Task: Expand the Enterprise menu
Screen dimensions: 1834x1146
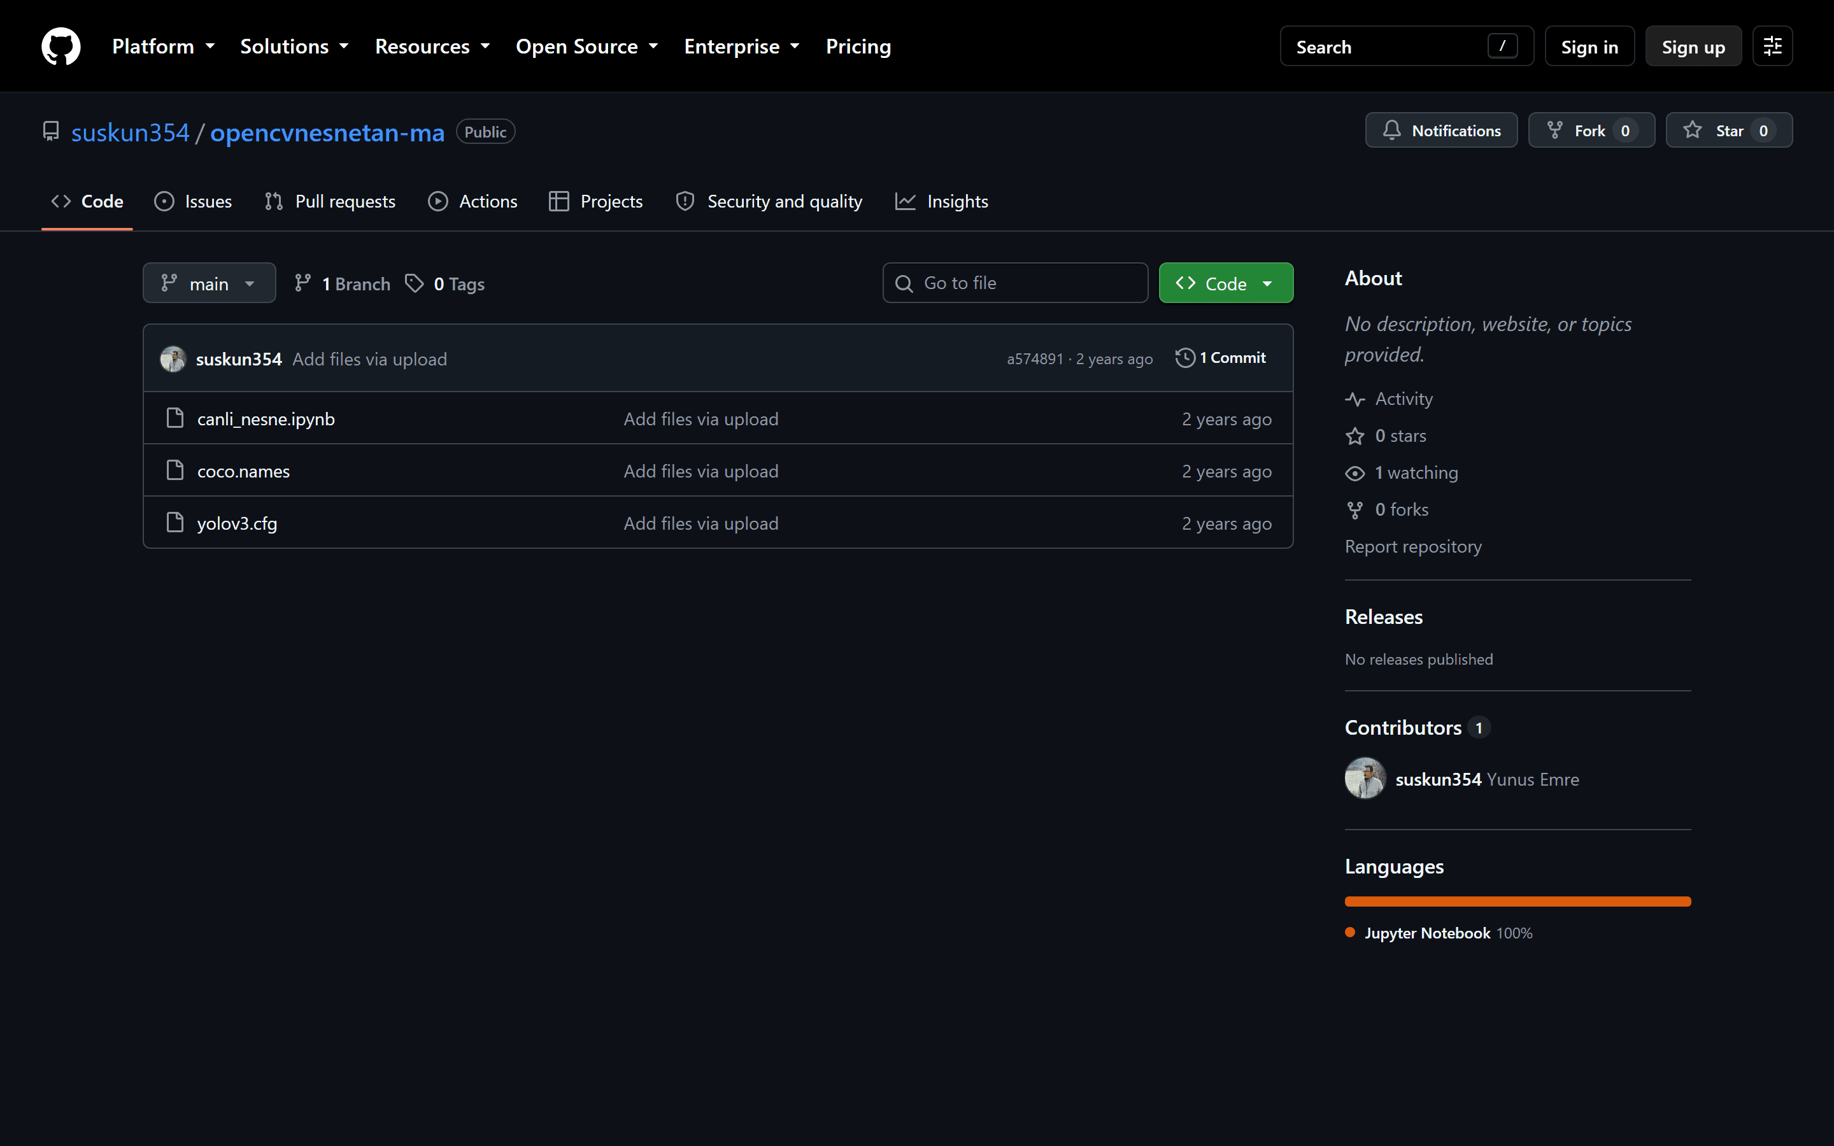Action: coord(742,46)
